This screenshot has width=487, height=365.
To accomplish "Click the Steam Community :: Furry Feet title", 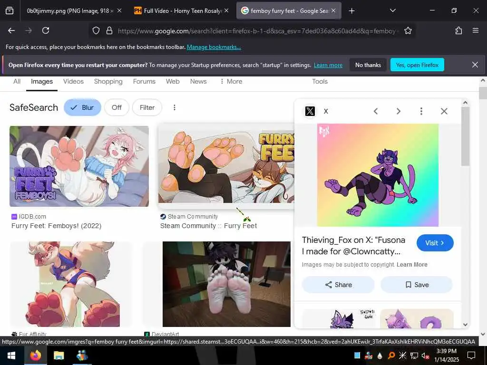I will click(208, 226).
